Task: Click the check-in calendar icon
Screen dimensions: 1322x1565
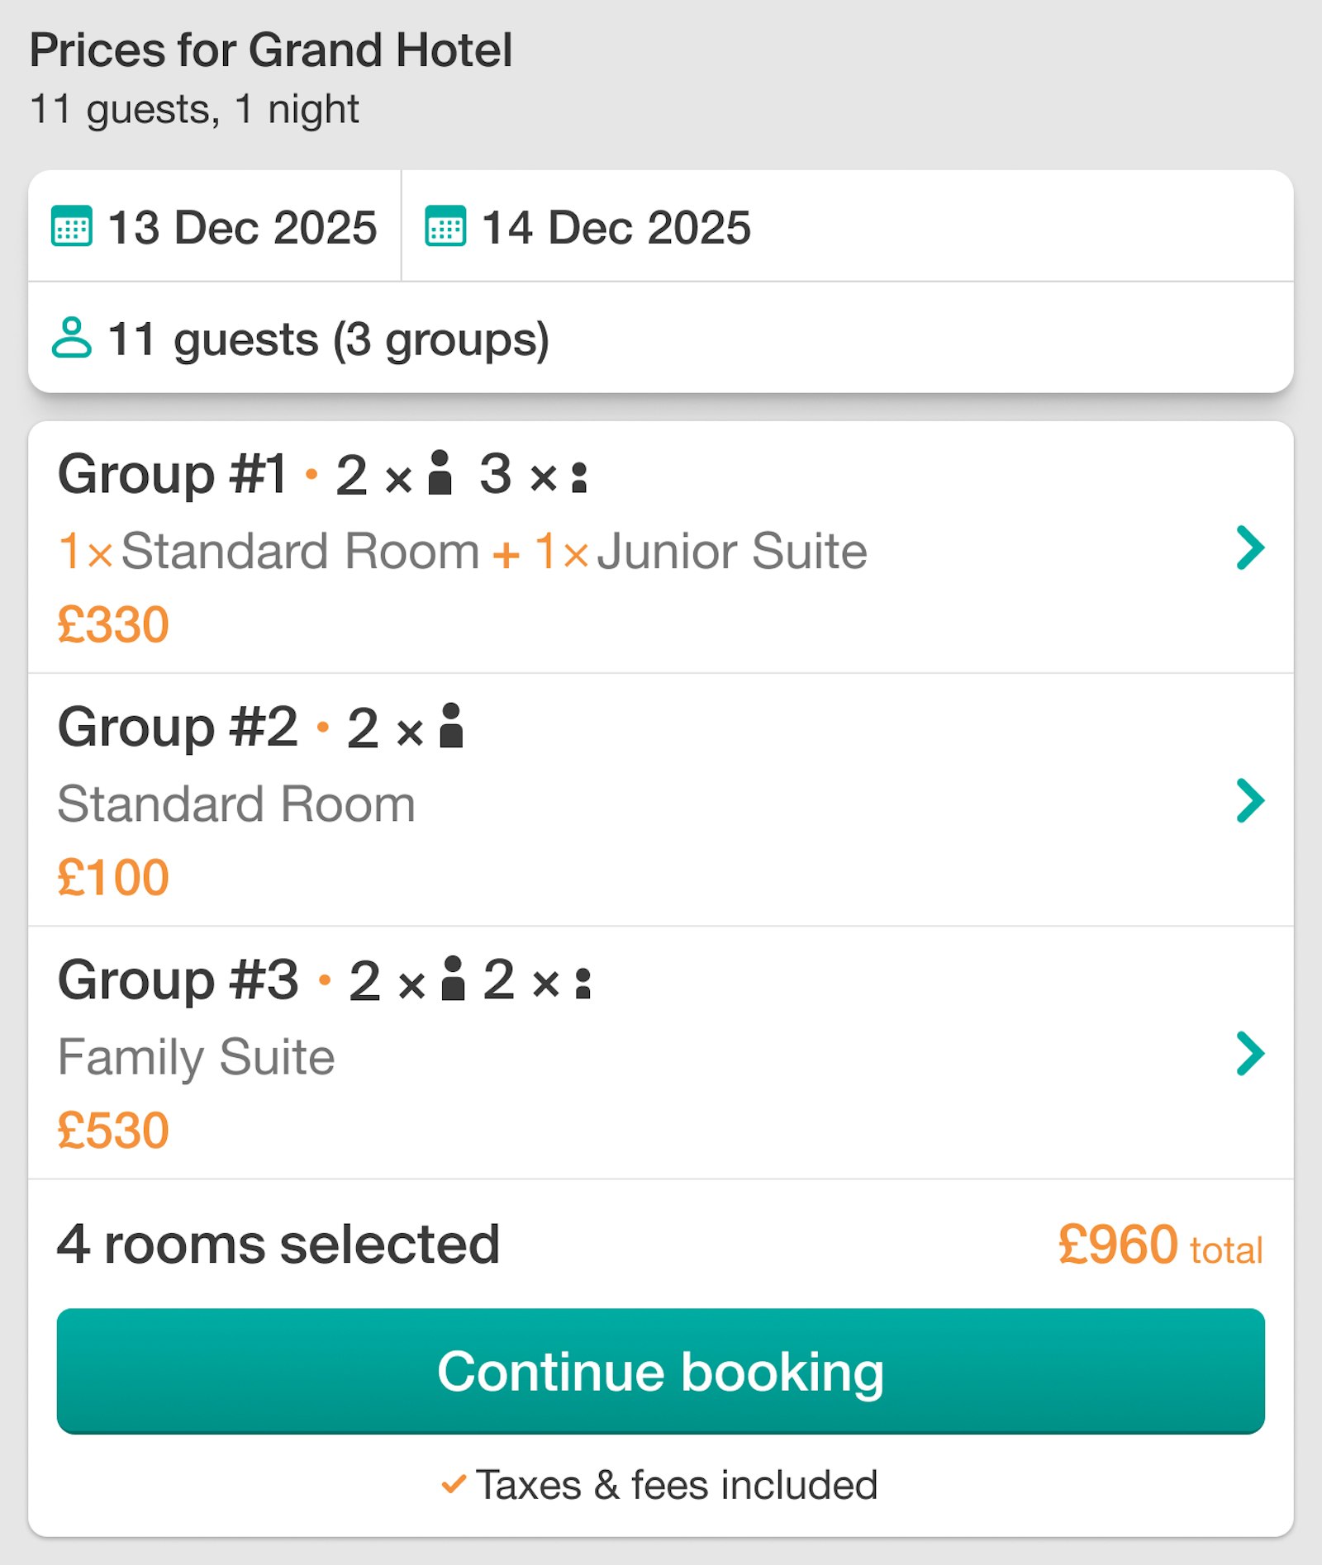Action: pos(72,227)
